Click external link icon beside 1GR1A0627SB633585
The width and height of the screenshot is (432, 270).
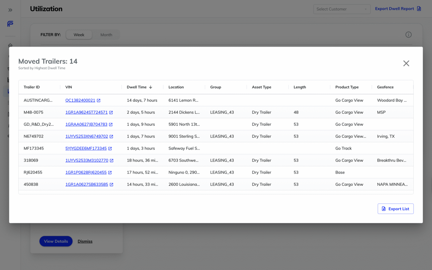pyautogui.click(x=111, y=185)
